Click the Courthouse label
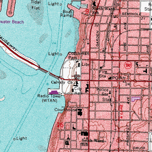Viewport: 152px width, 152px height. [66, 110]
